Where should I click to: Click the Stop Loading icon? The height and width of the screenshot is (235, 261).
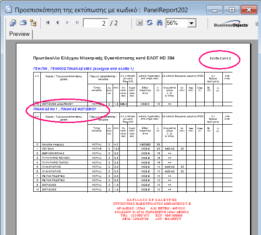139,23
